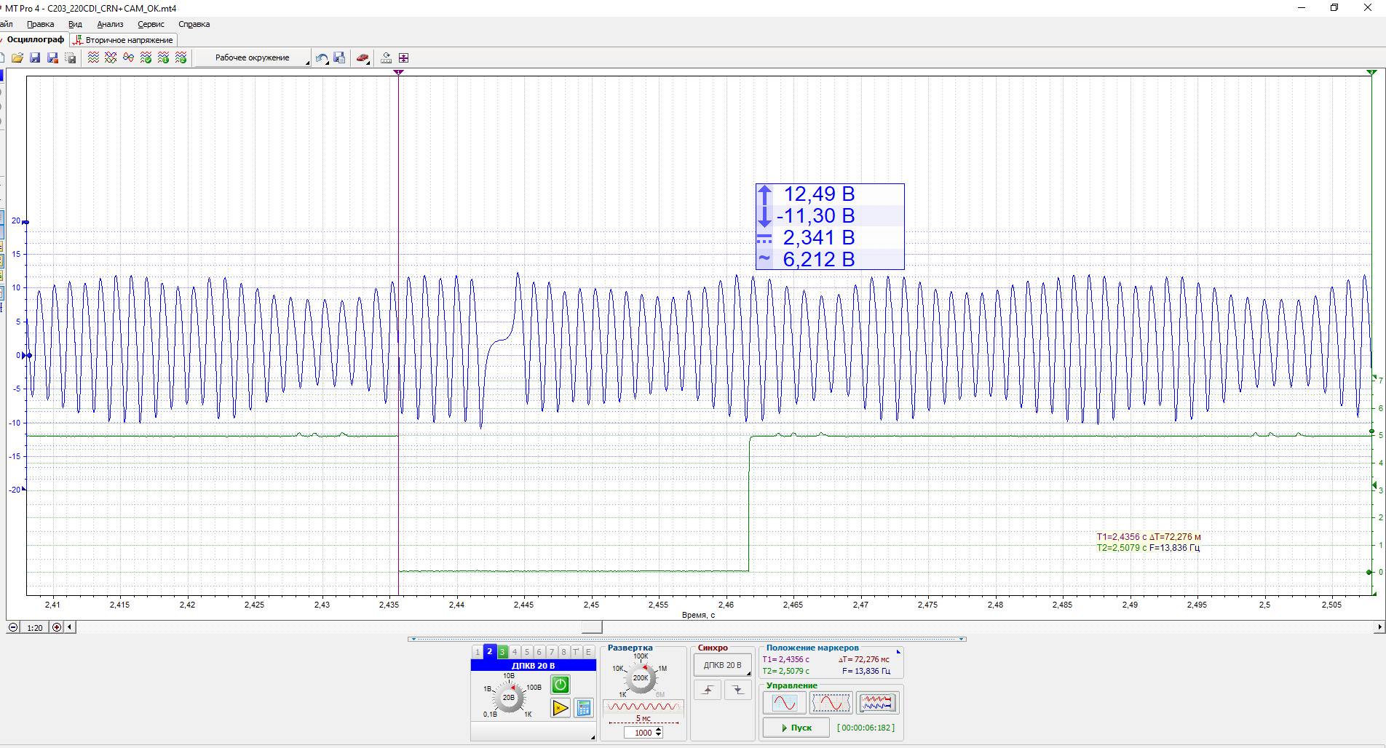
Task: Toggle the yellow triangle amplifier button
Action: [x=560, y=707]
